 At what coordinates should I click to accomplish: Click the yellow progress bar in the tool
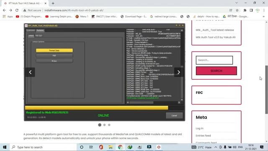(x=97, y=108)
